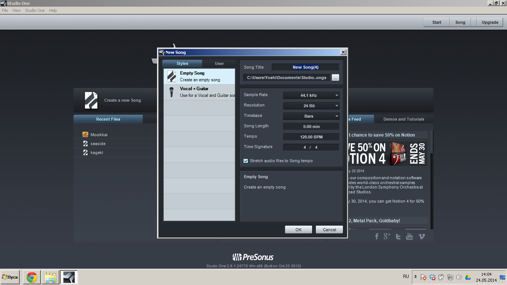Screen dimensions: 507x285
Task: Switch to the Styles tab
Action: tap(182, 63)
